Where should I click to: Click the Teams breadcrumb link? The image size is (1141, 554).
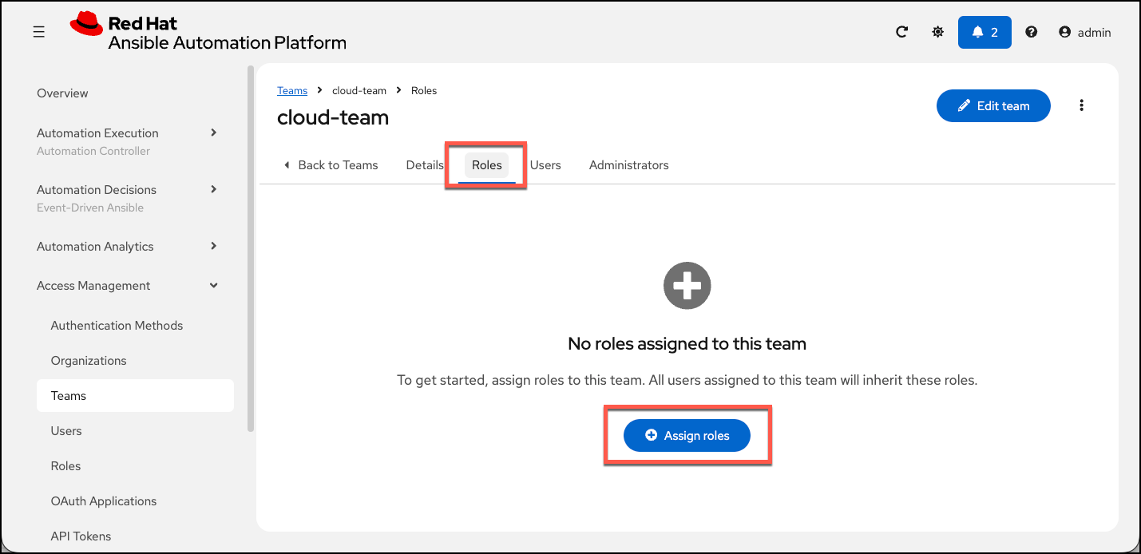tap(292, 90)
